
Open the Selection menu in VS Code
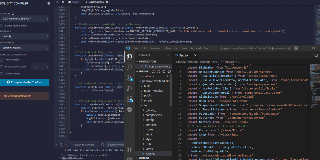tap(155, 48)
